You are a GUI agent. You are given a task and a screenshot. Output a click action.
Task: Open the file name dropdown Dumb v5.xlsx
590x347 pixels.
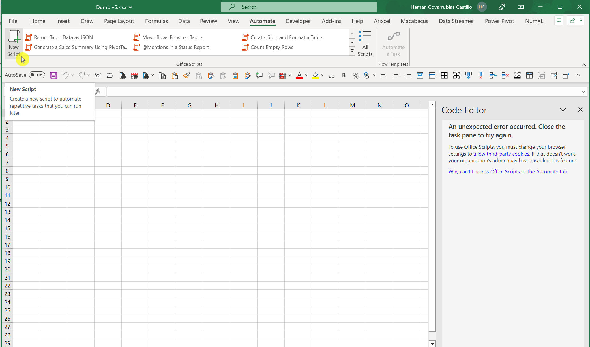tap(114, 7)
